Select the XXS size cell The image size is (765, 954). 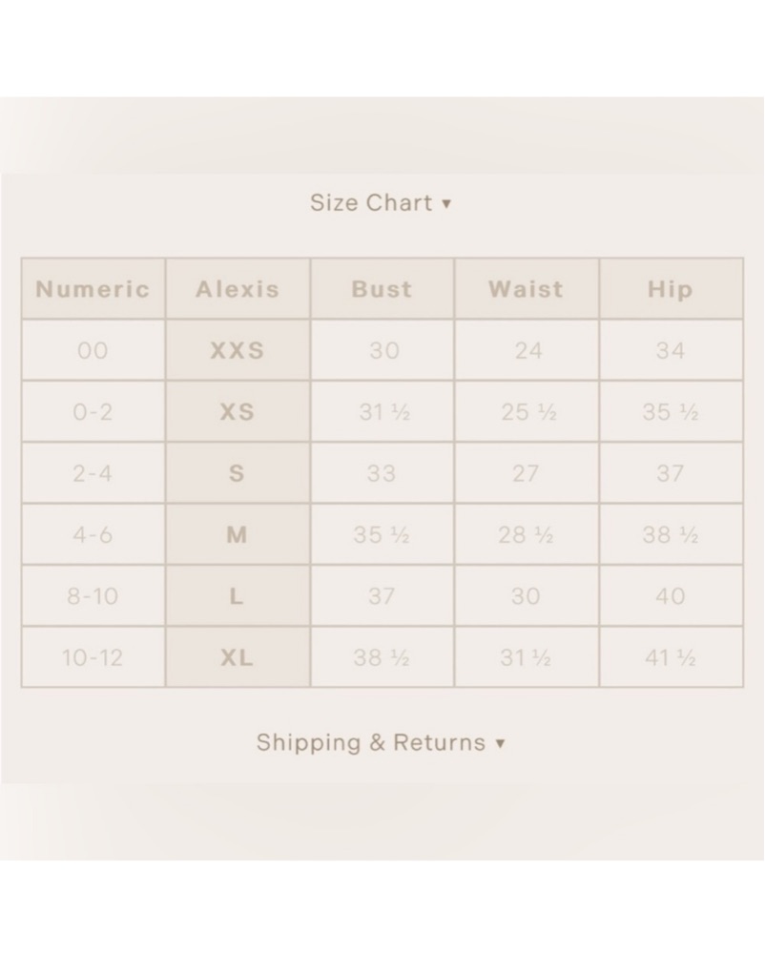(x=238, y=351)
